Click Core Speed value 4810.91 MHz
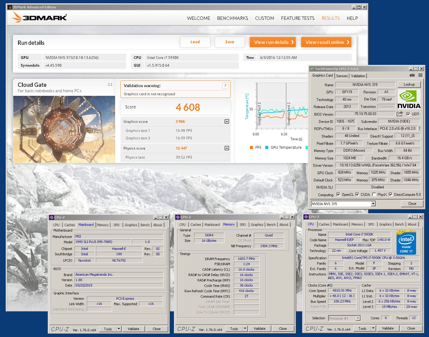This screenshot has width=429, height=337. (342, 290)
